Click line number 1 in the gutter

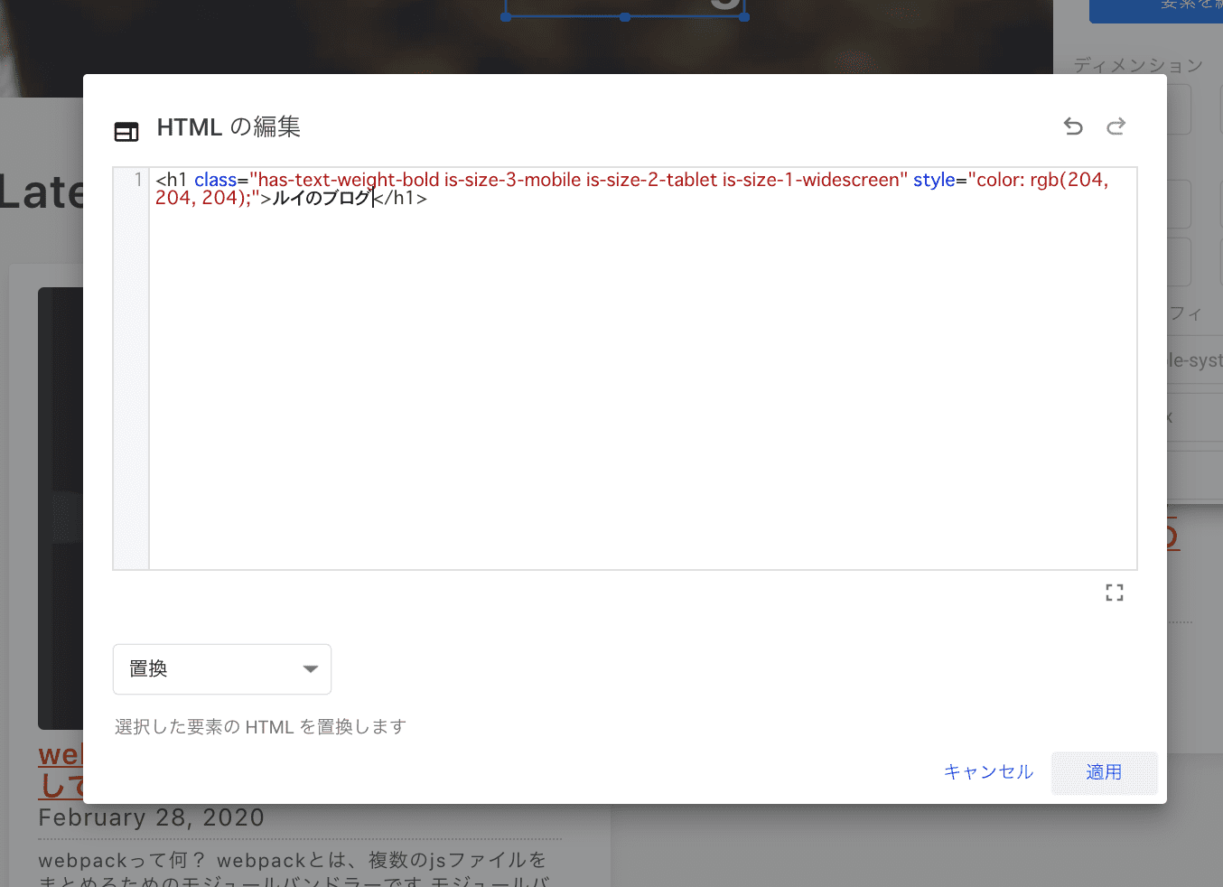(x=137, y=180)
